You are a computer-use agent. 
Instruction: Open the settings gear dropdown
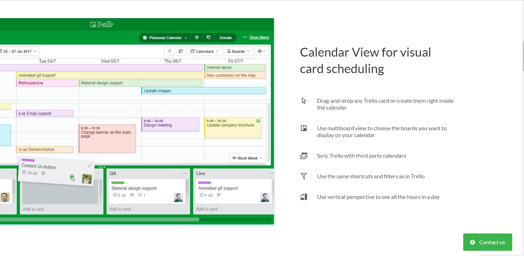[262, 51]
